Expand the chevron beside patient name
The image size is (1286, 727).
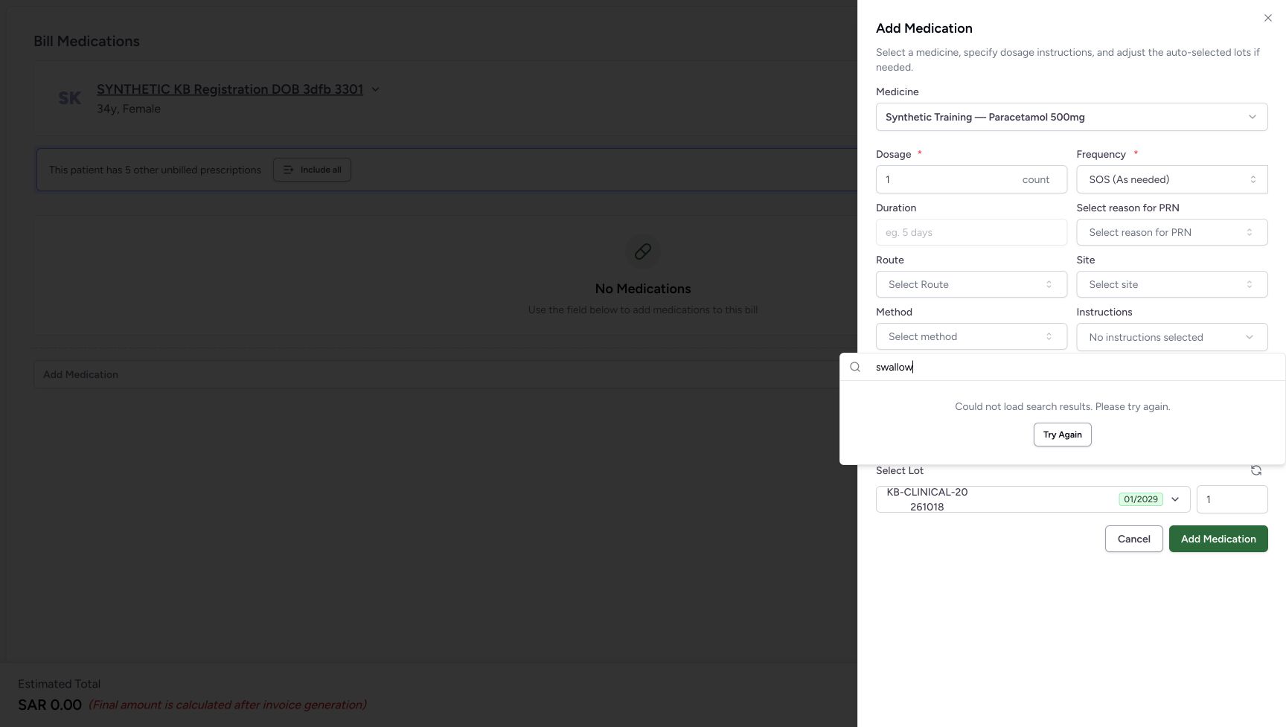point(375,89)
